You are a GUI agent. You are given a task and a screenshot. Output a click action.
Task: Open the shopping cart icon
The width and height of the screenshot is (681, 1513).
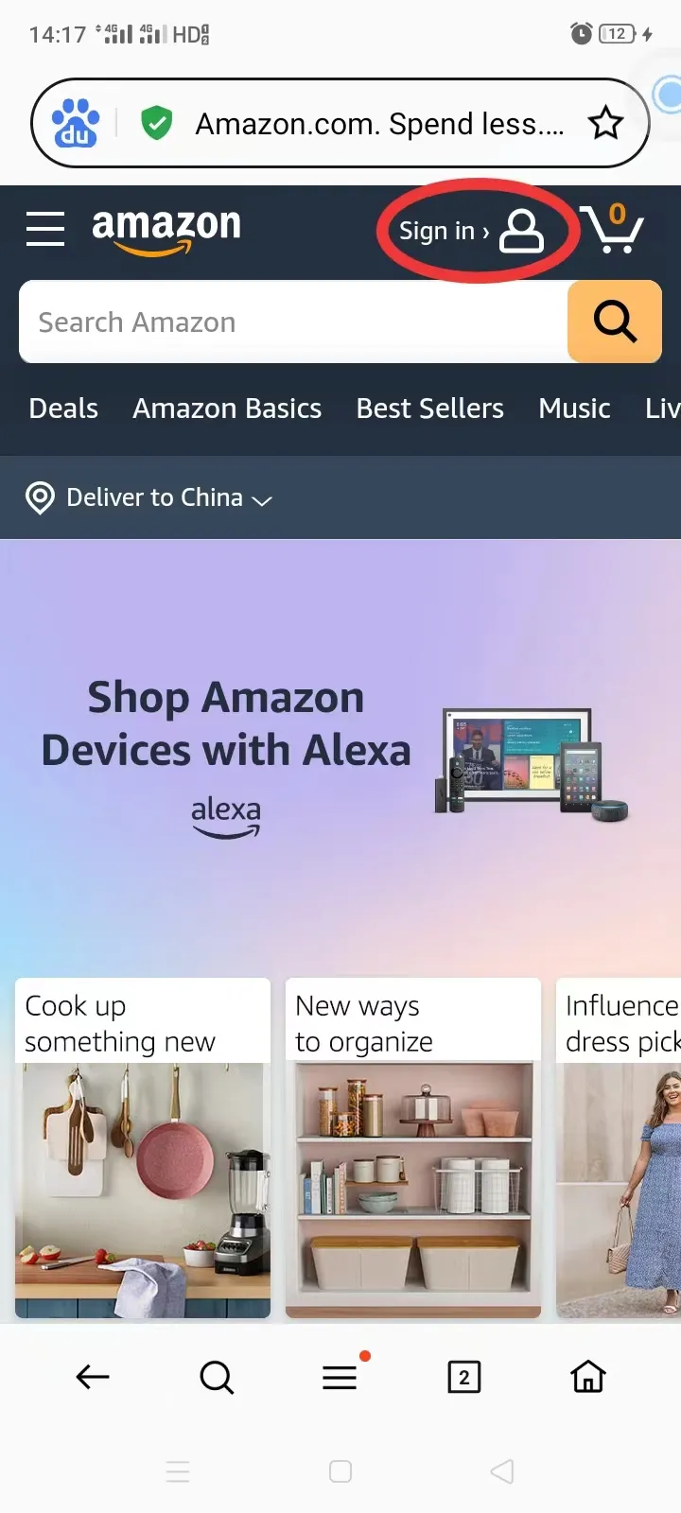point(612,229)
